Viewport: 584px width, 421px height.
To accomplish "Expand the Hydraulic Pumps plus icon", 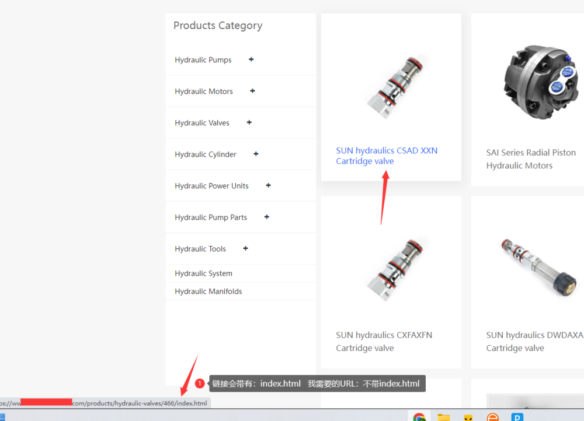I will 251,59.
